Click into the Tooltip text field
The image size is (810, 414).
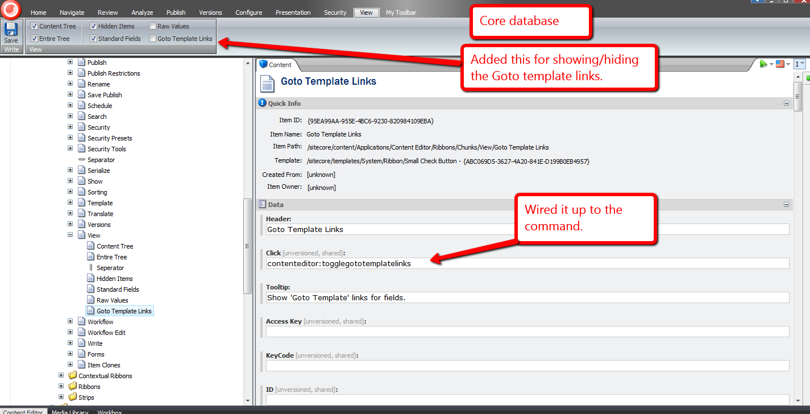tap(527, 297)
